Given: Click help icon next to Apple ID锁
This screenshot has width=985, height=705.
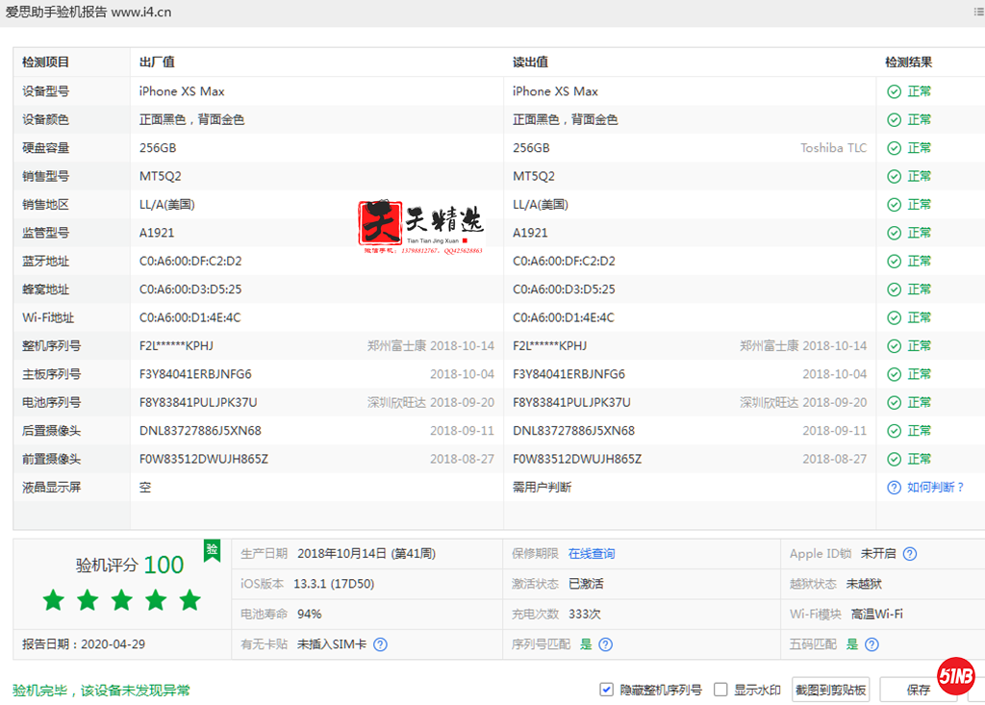Looking at the screenshot, I should click(x=910, y=553).
